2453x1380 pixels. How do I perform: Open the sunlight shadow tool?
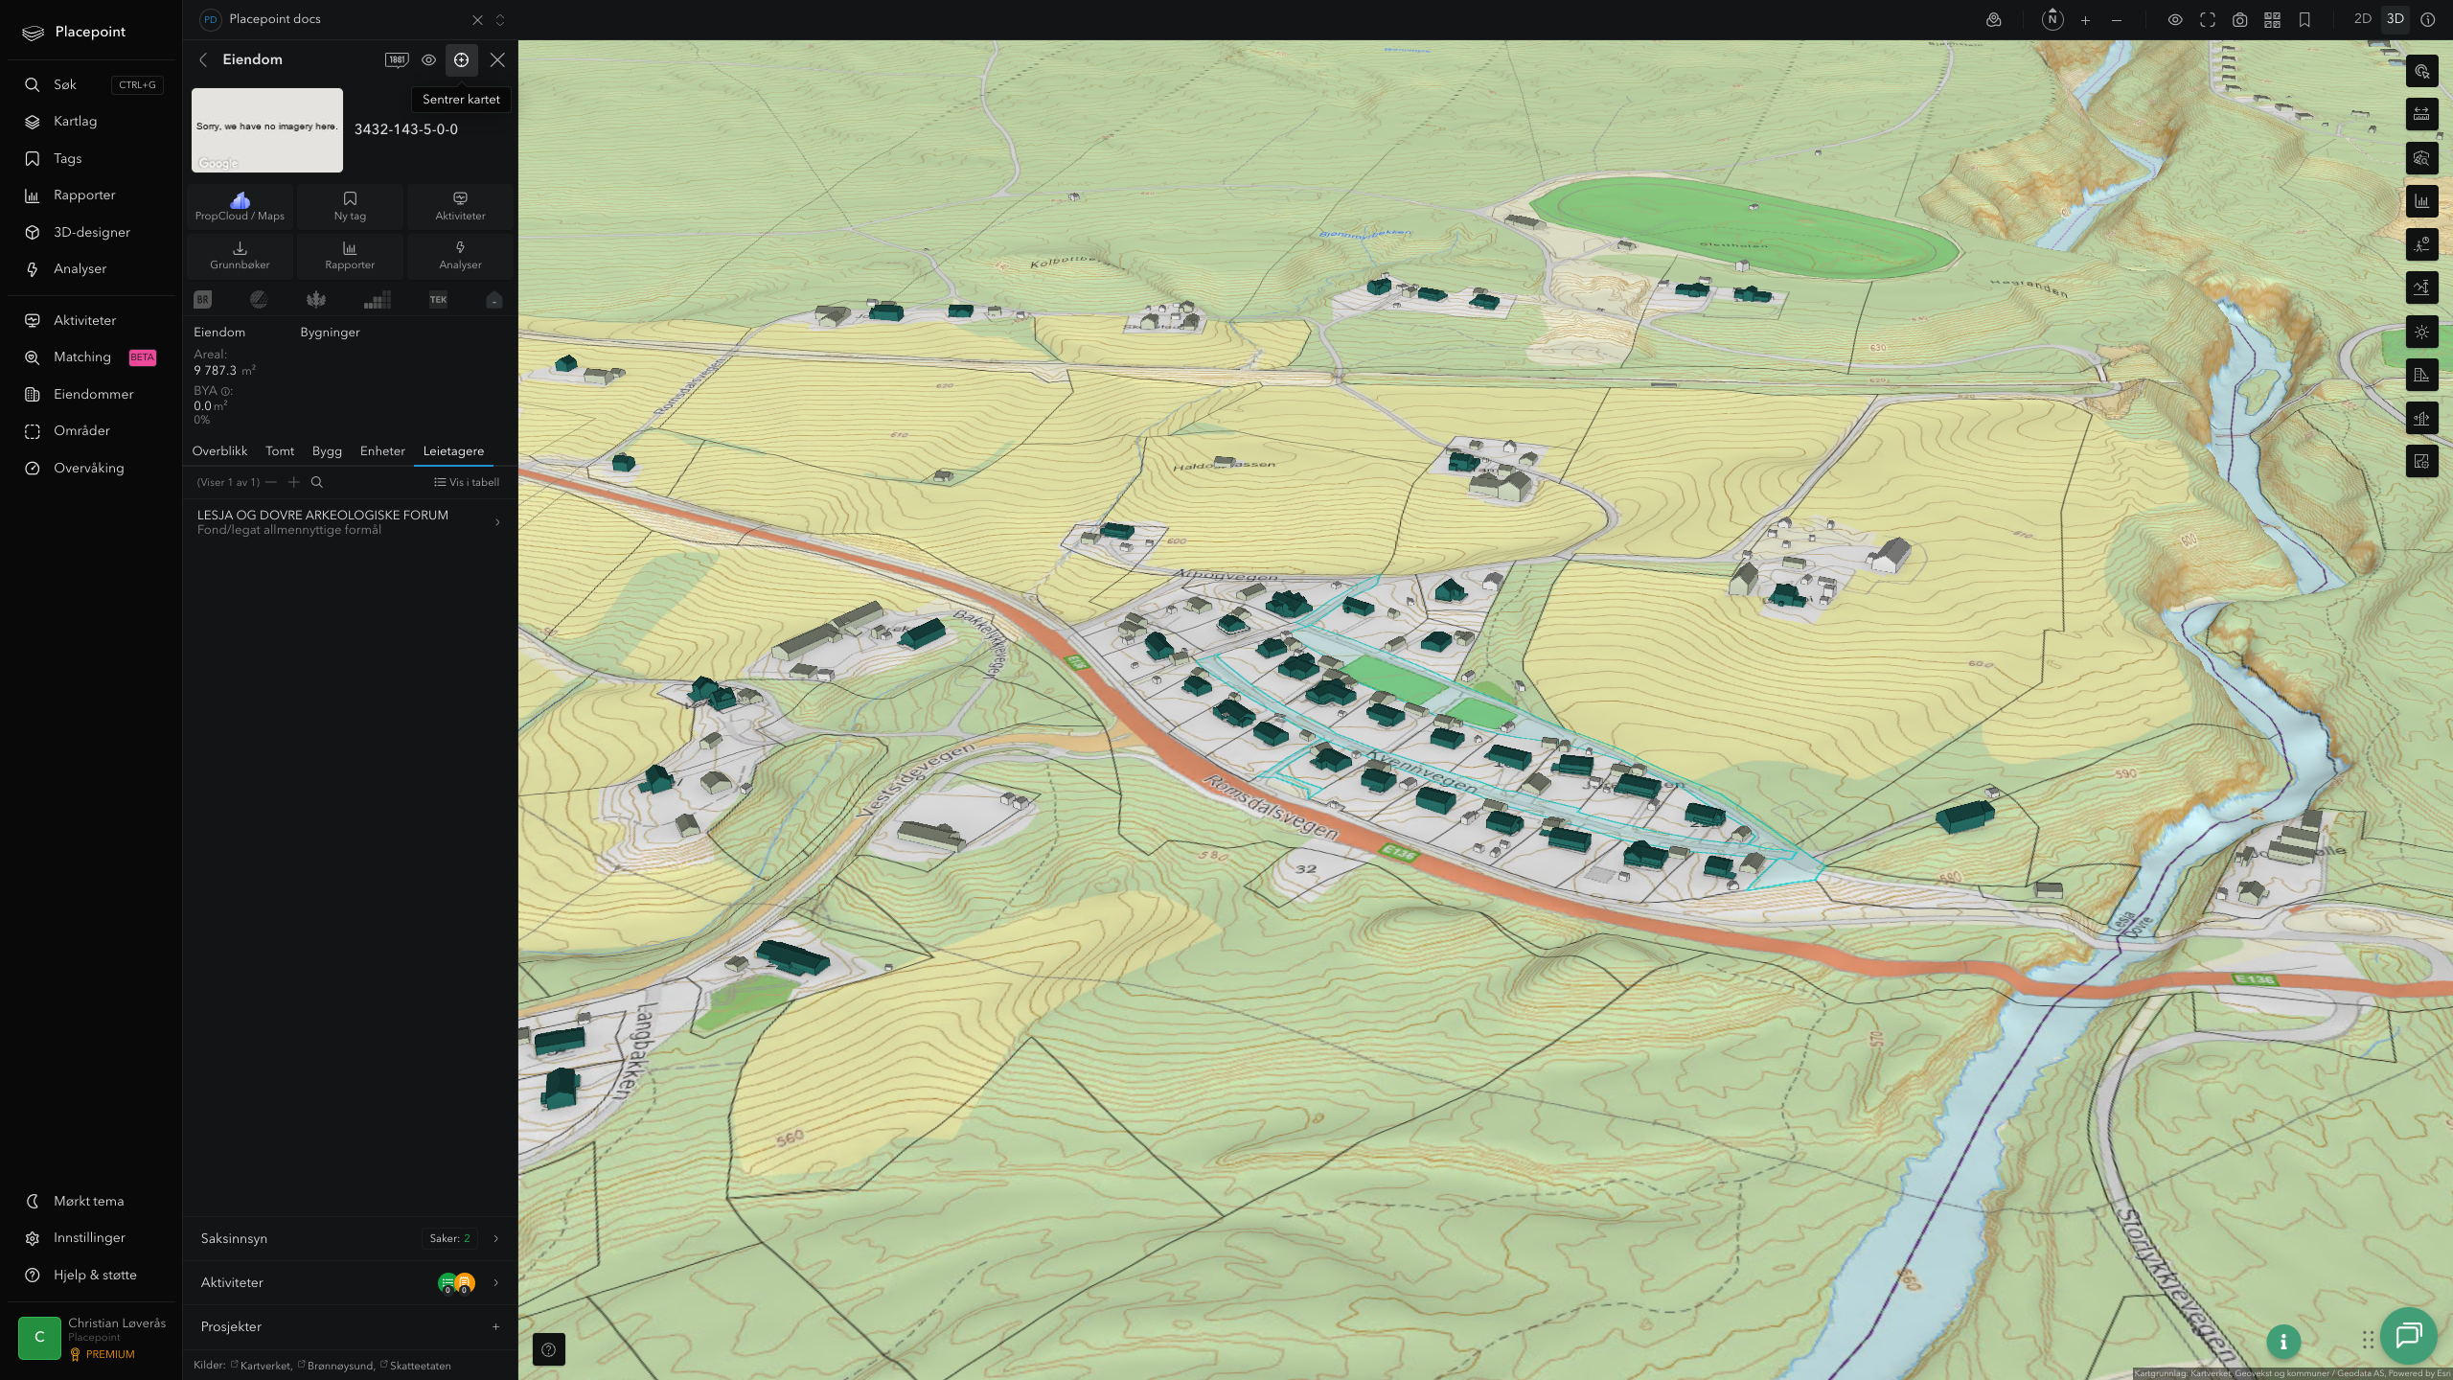2421,332
